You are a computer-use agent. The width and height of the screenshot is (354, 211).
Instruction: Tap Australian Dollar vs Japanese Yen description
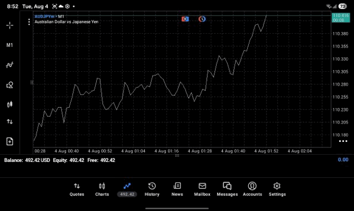66,22
